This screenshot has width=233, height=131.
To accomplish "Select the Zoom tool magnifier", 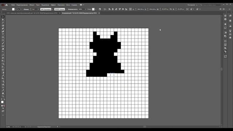I will (3, 96).
